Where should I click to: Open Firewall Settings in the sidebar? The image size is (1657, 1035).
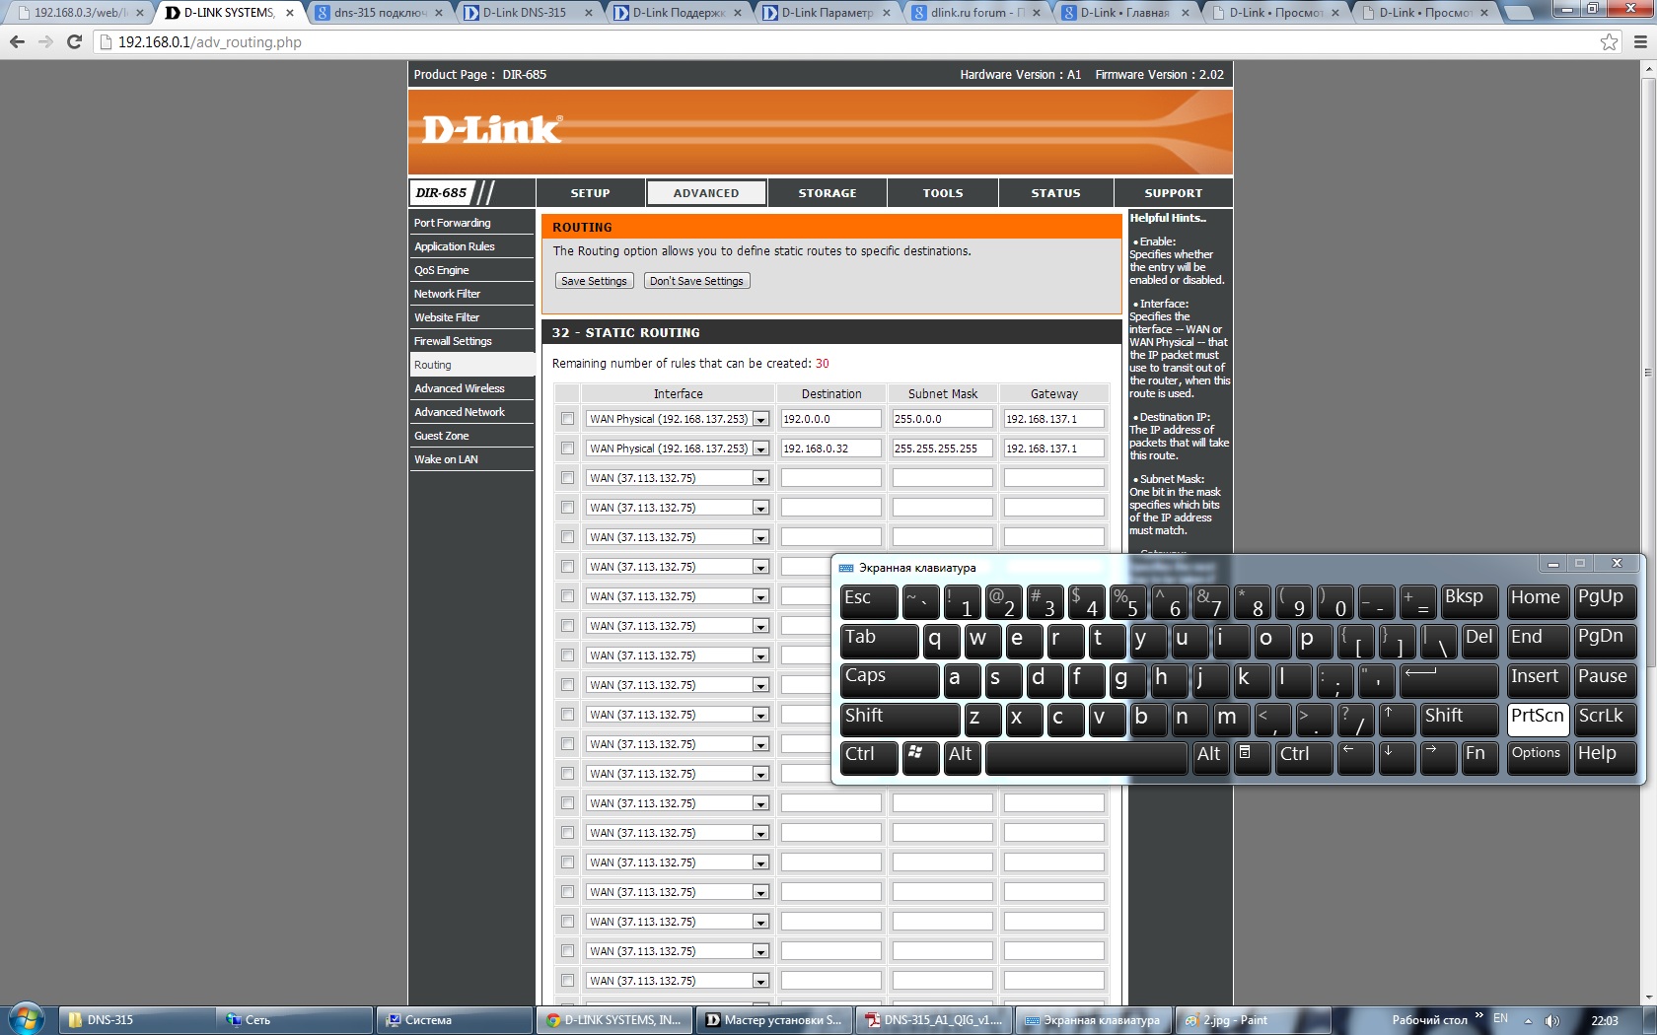[453, 341]
